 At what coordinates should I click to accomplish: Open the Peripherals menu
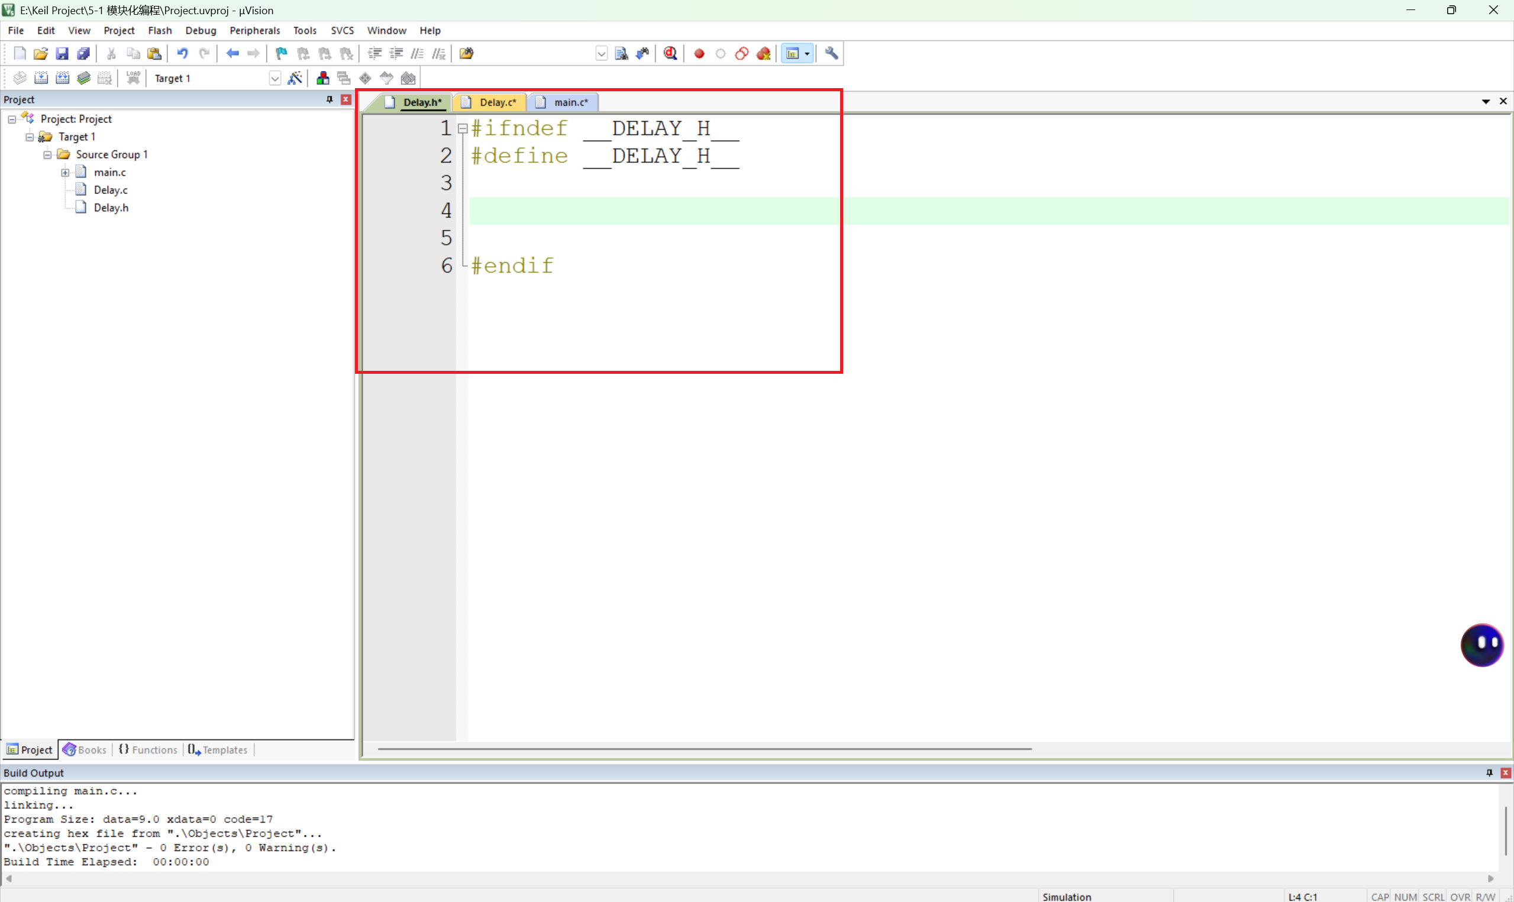click(254, 30)
